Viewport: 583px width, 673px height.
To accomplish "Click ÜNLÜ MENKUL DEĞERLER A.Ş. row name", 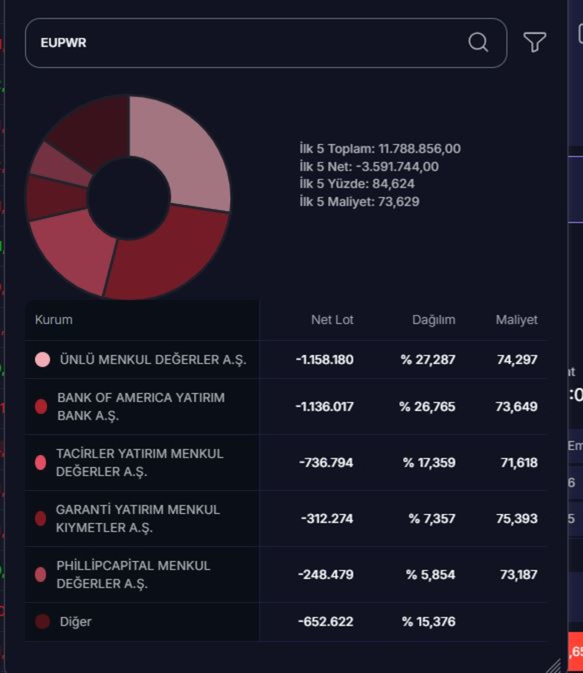I will coord(153,359).
